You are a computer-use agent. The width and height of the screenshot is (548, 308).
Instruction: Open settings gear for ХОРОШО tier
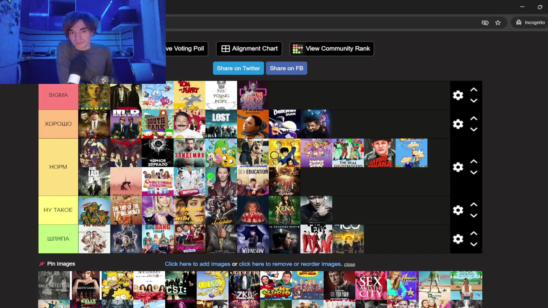[x=458, y=124]
